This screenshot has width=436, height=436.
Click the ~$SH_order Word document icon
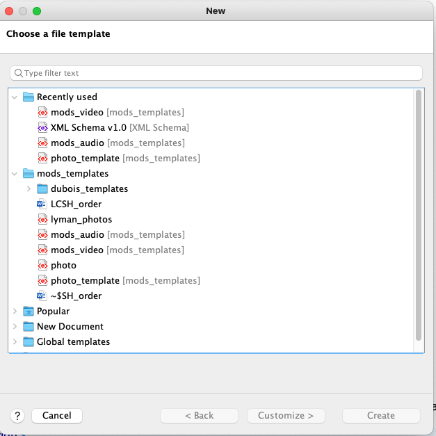(42, 296)
